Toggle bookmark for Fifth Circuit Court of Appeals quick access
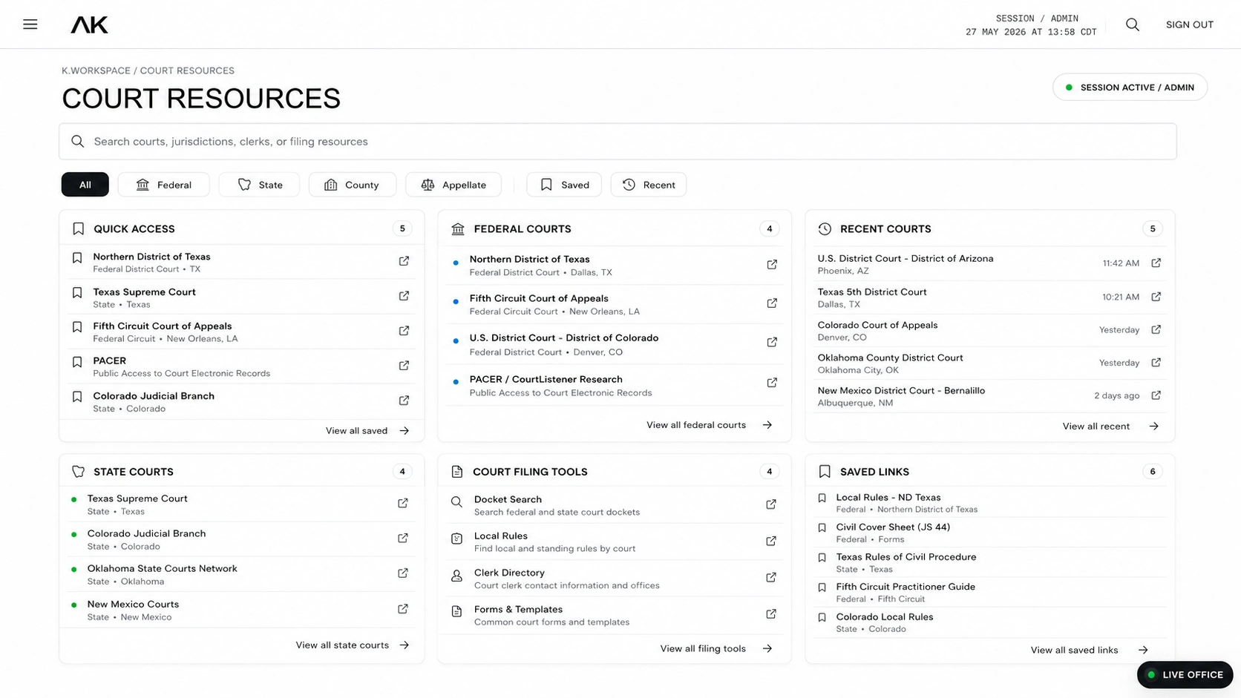1241x698 pixels. pos(77,327)
